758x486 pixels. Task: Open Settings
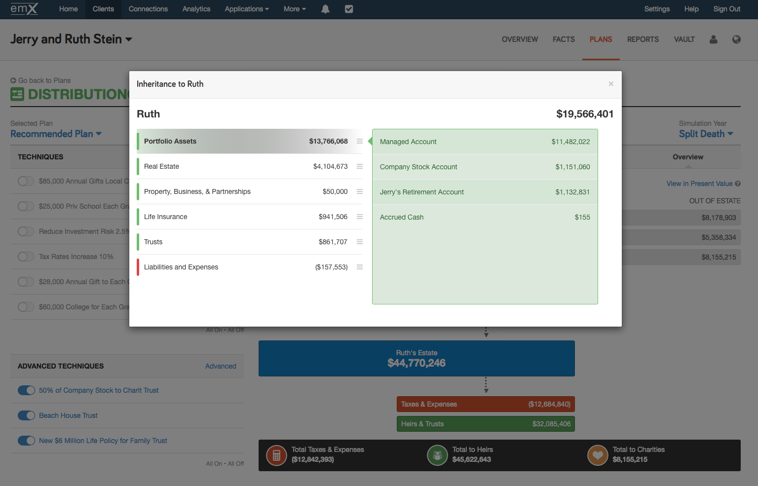[657, 9]
